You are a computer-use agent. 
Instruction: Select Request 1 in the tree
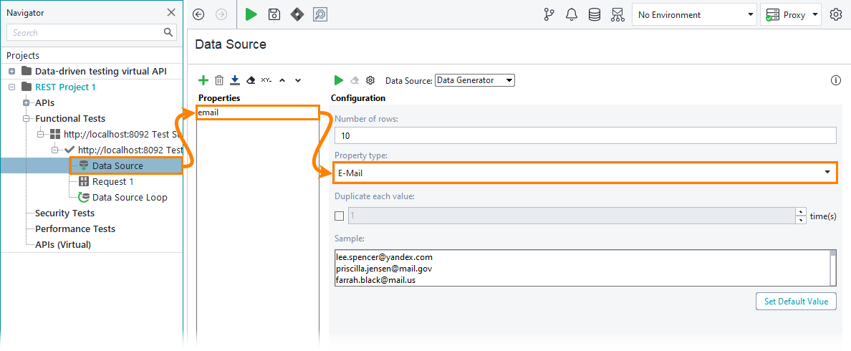coord(113,181)
